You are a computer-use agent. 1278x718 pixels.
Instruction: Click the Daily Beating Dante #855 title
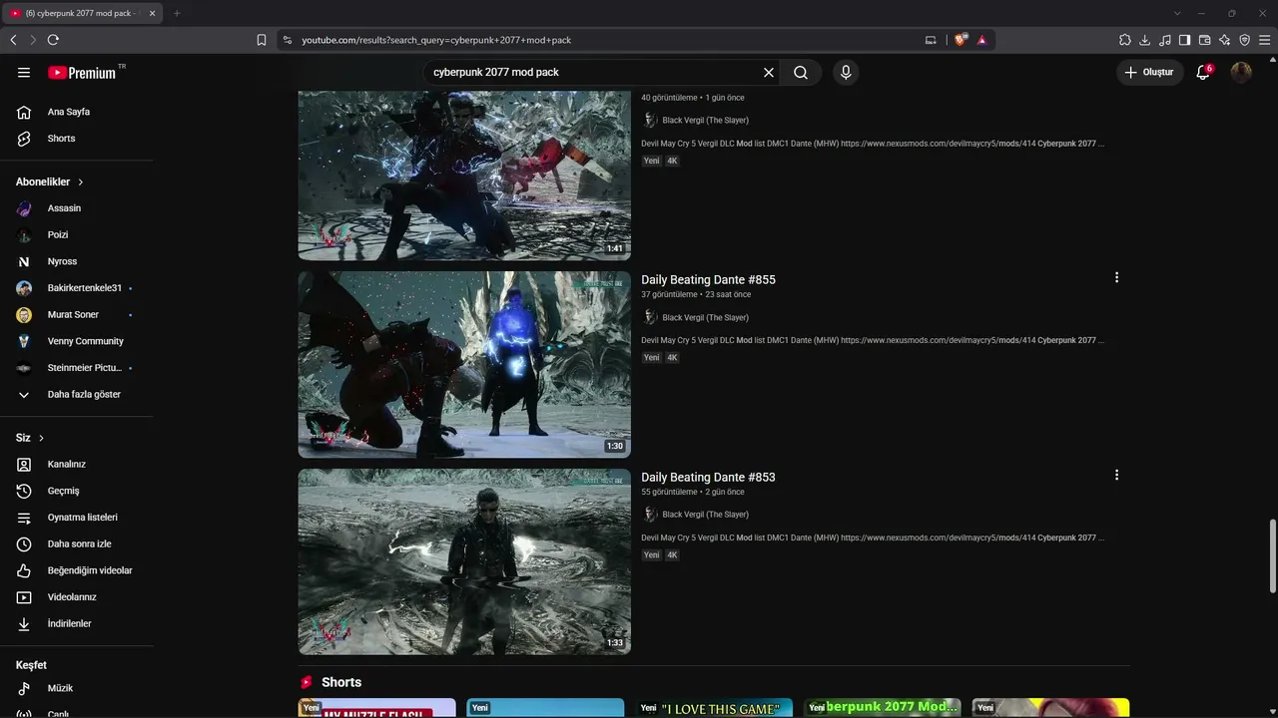tap(708, 280)
